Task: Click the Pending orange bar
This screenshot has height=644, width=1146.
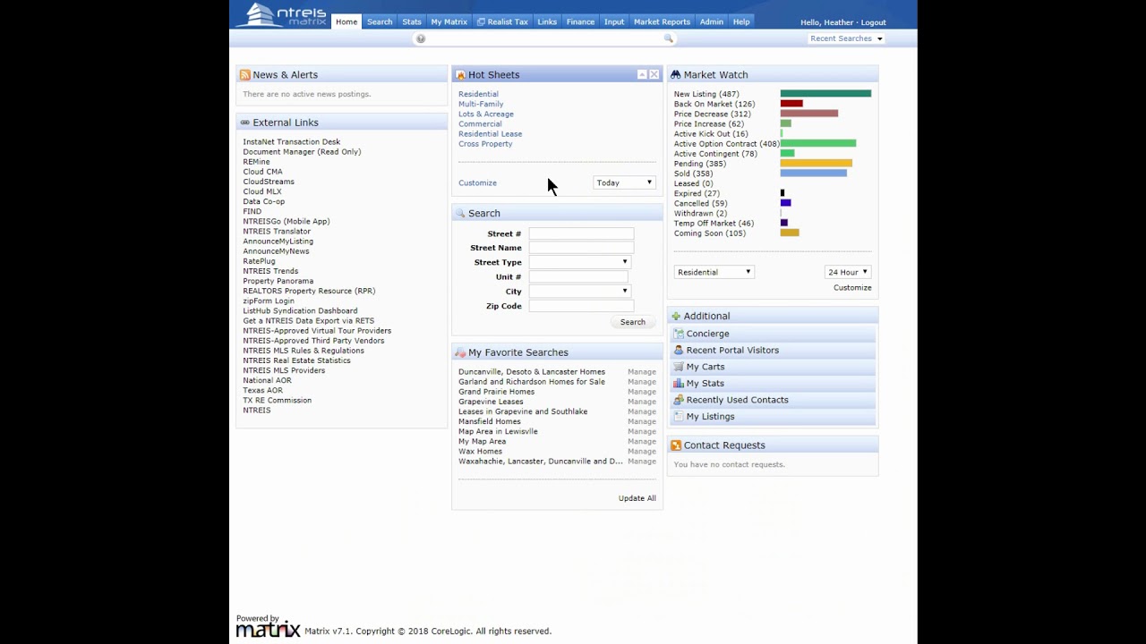Action: (x=816, y=164)
